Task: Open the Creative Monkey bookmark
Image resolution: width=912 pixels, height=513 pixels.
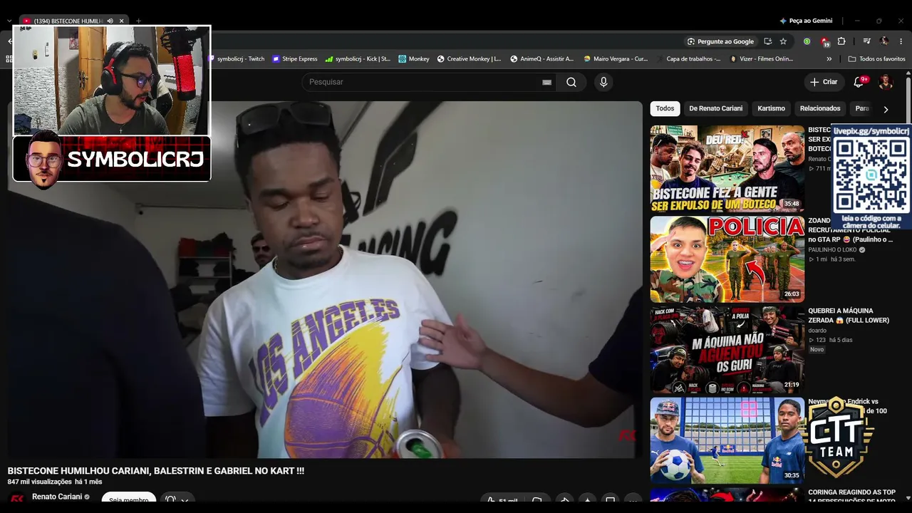Action: click(x=469, y=59)
